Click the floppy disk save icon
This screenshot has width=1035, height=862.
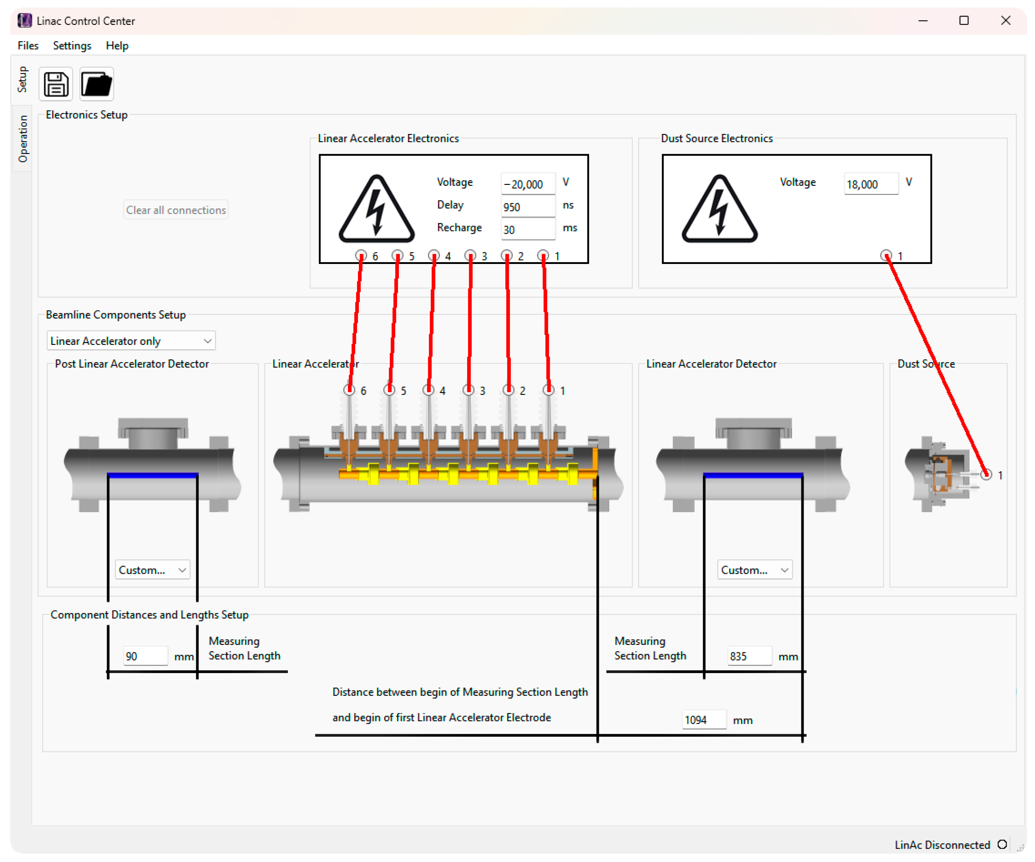tap(56, 84)
